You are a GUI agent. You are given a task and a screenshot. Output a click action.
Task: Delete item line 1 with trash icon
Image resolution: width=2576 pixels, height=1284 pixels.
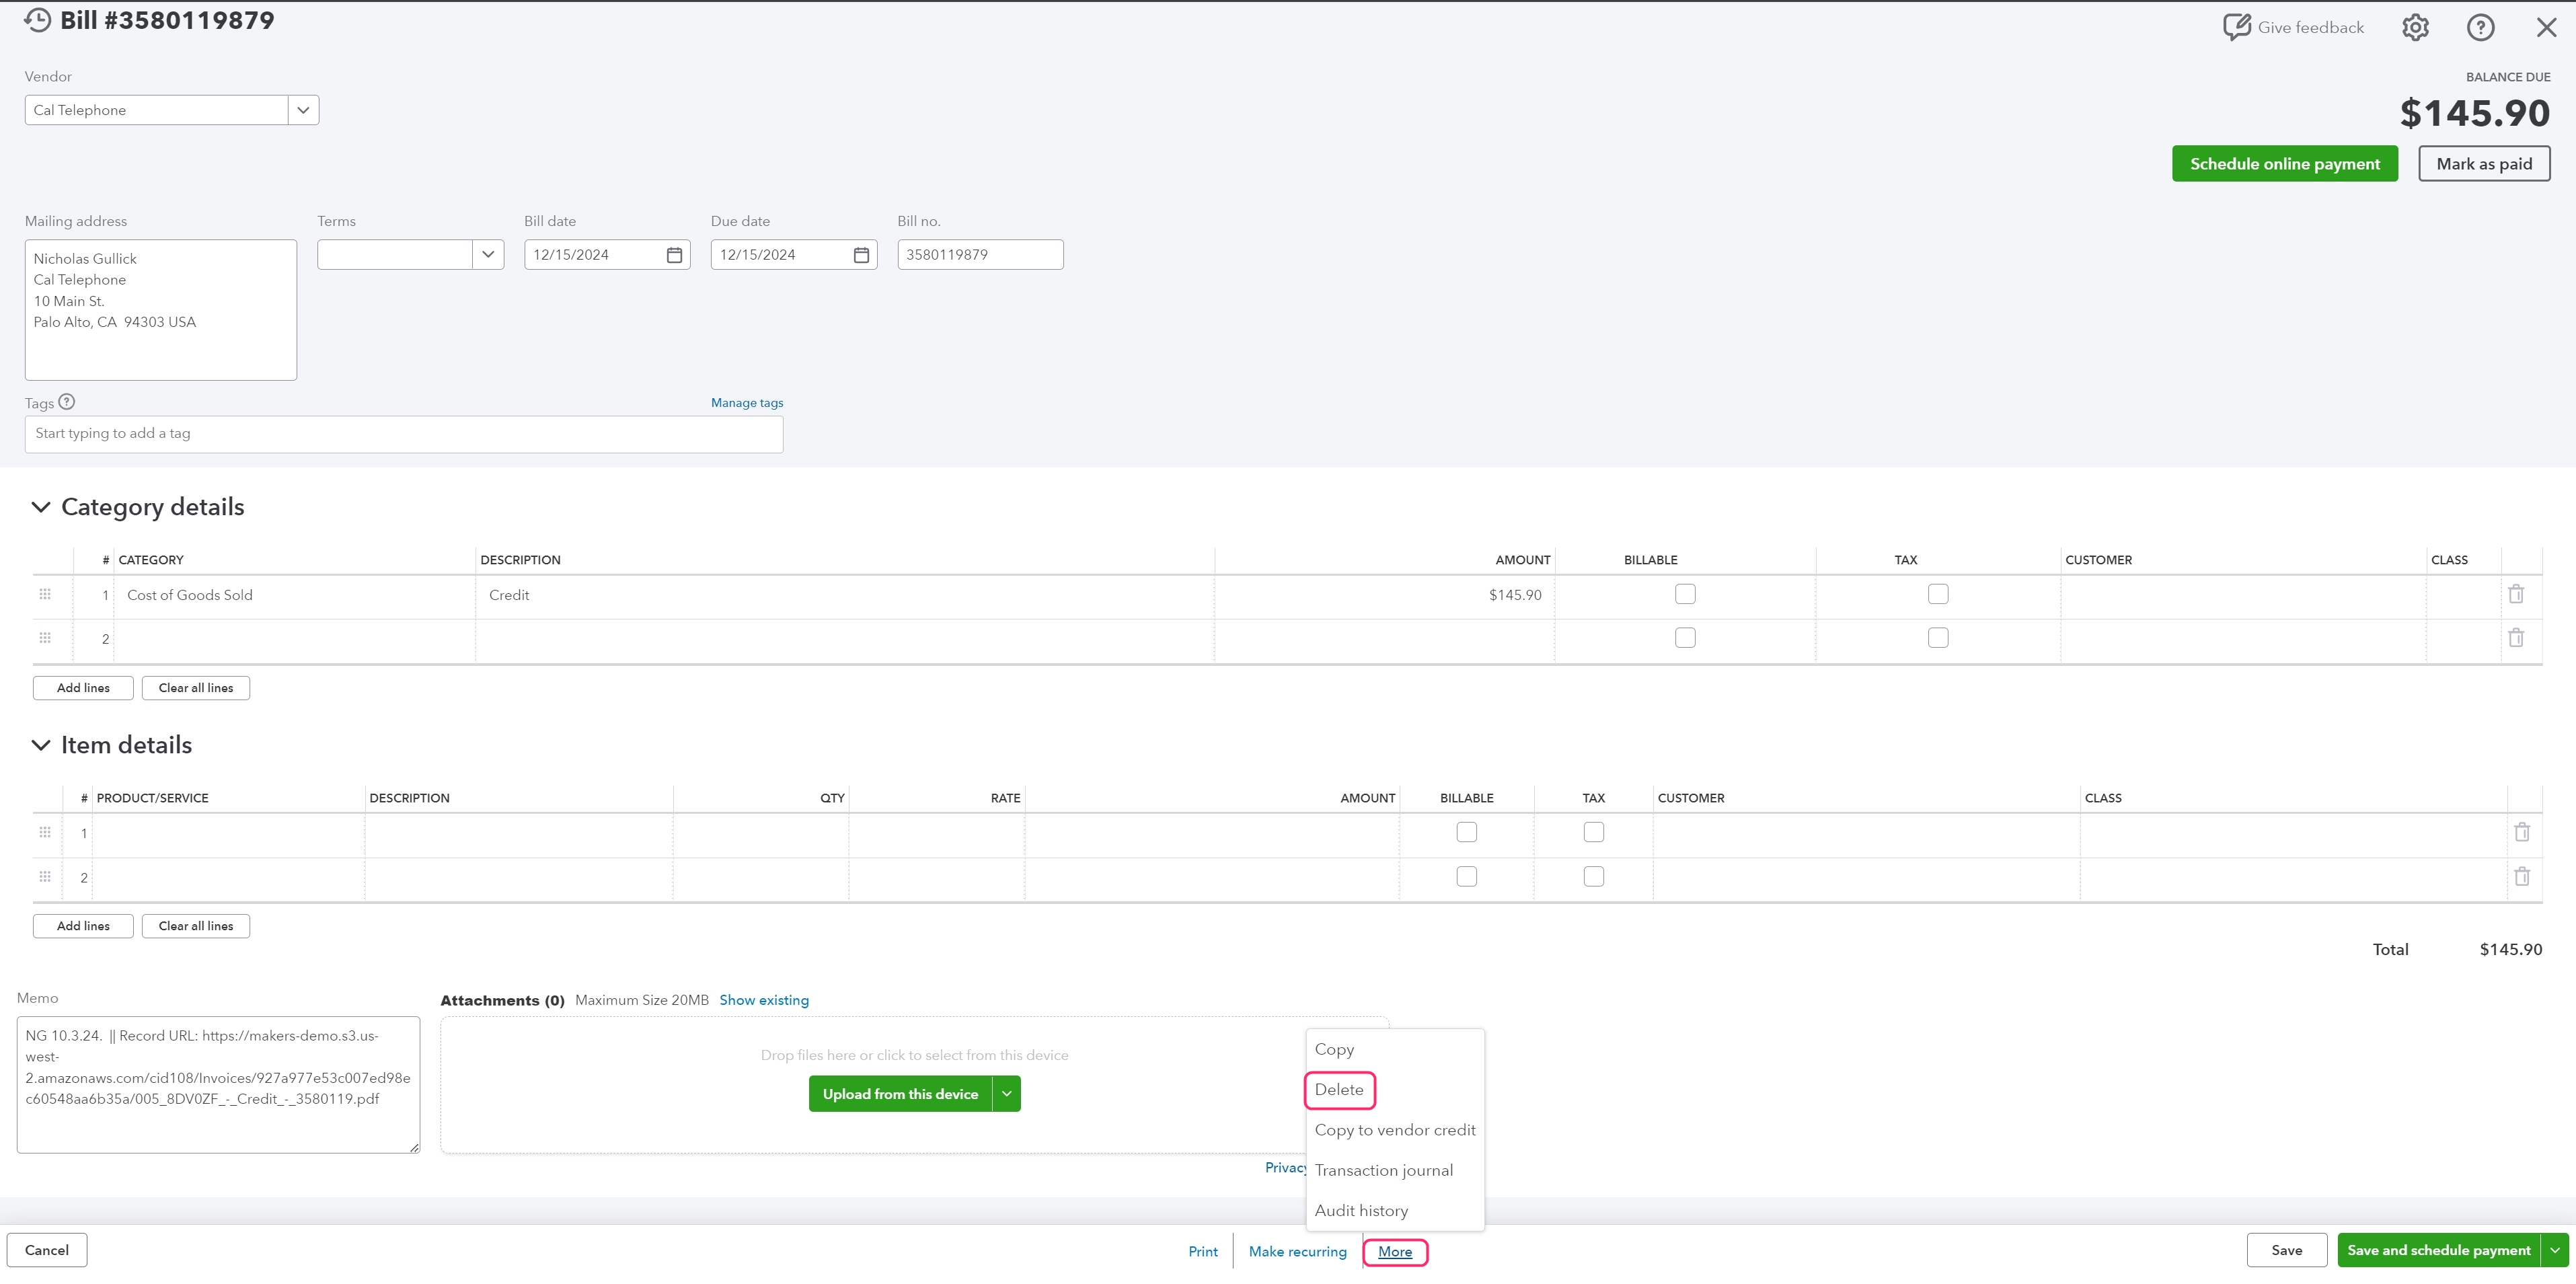click(2522, 832)
